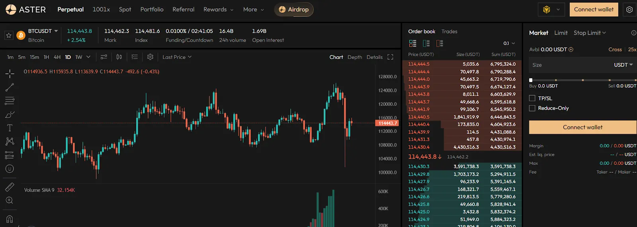Viewport: 637px width, 227px height.
Task: Expand more timeframe intervals chevron
Action: point(88,57)
